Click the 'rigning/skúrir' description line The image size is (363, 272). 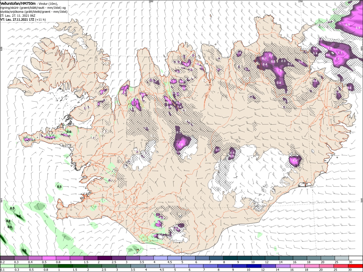(x=33, y=7)
